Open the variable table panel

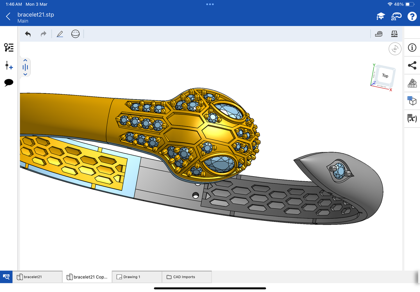[412, 118]
